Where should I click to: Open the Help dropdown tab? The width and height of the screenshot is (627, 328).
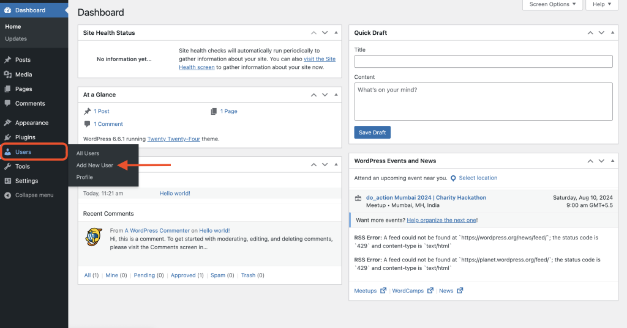point(601,4)
